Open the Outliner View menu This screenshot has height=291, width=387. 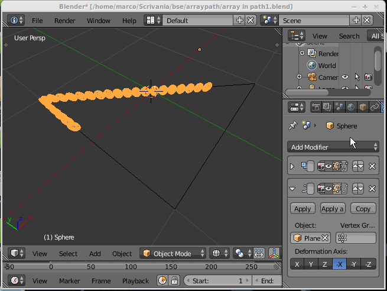point(320,36)
